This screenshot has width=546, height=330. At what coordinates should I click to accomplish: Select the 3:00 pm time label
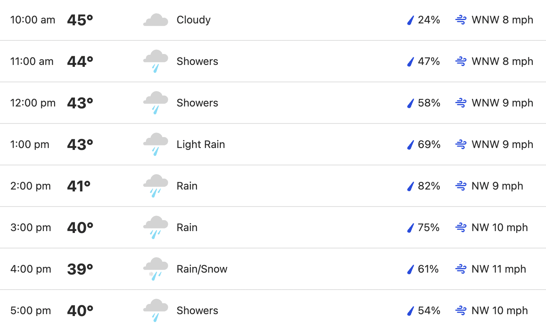pos(31,227)
